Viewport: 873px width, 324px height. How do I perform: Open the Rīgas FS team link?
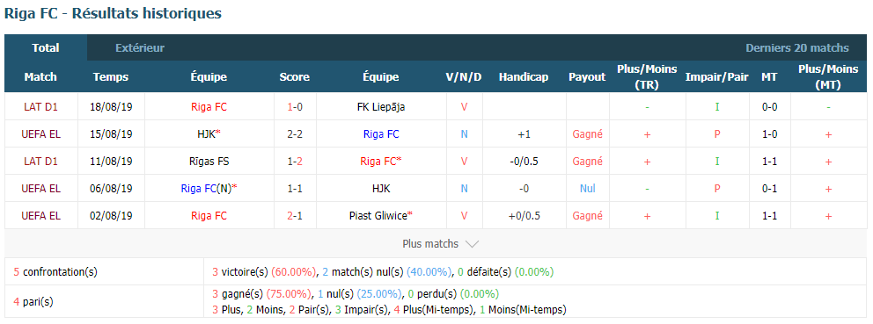click(209, 162)
